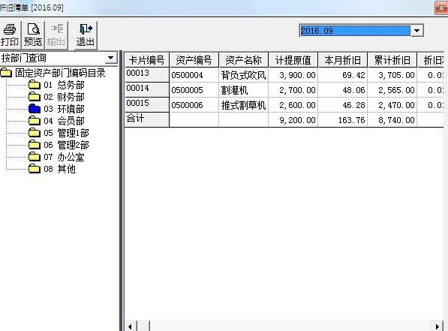Click the 资产编号 column header
The width and height of the screenshot is (448, 331).
click(x=194, y=60)
